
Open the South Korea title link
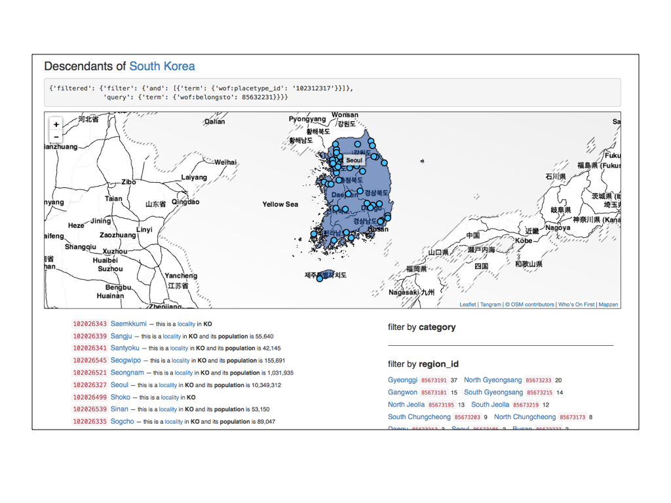point(163,66)
